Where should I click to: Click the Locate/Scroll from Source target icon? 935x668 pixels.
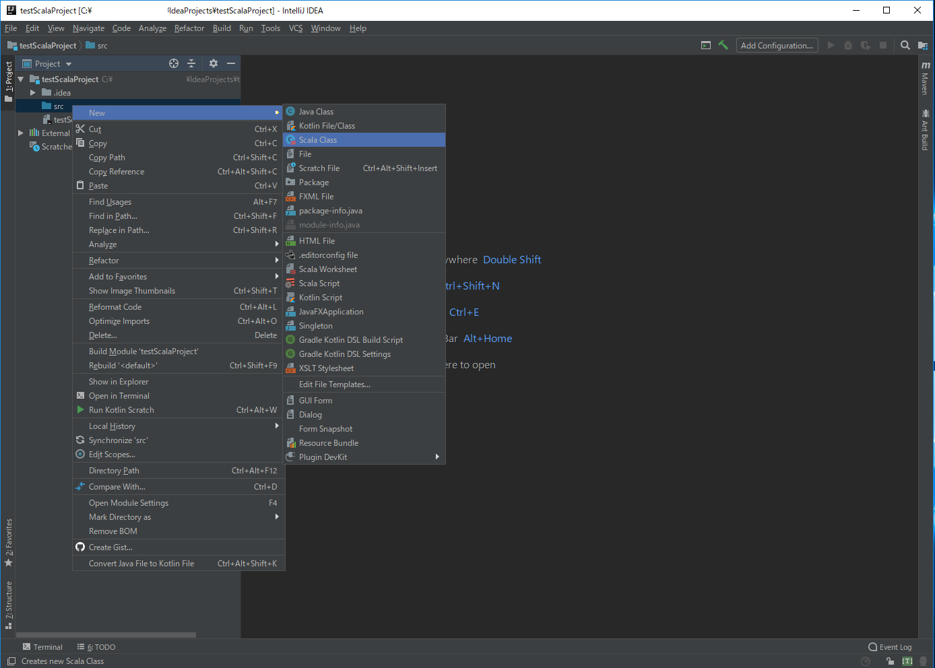174,63
